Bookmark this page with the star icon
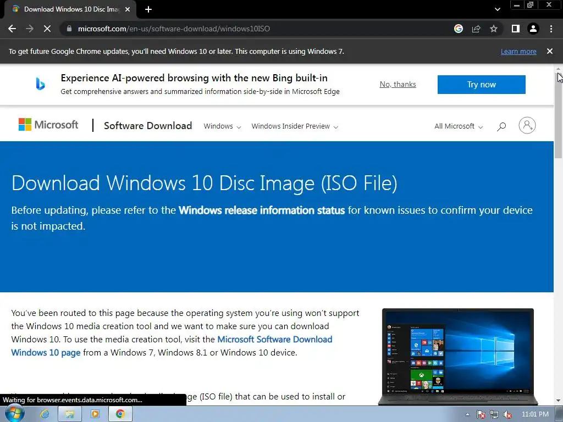This screenshot has height=422, width=563. [x=494, y=29]
